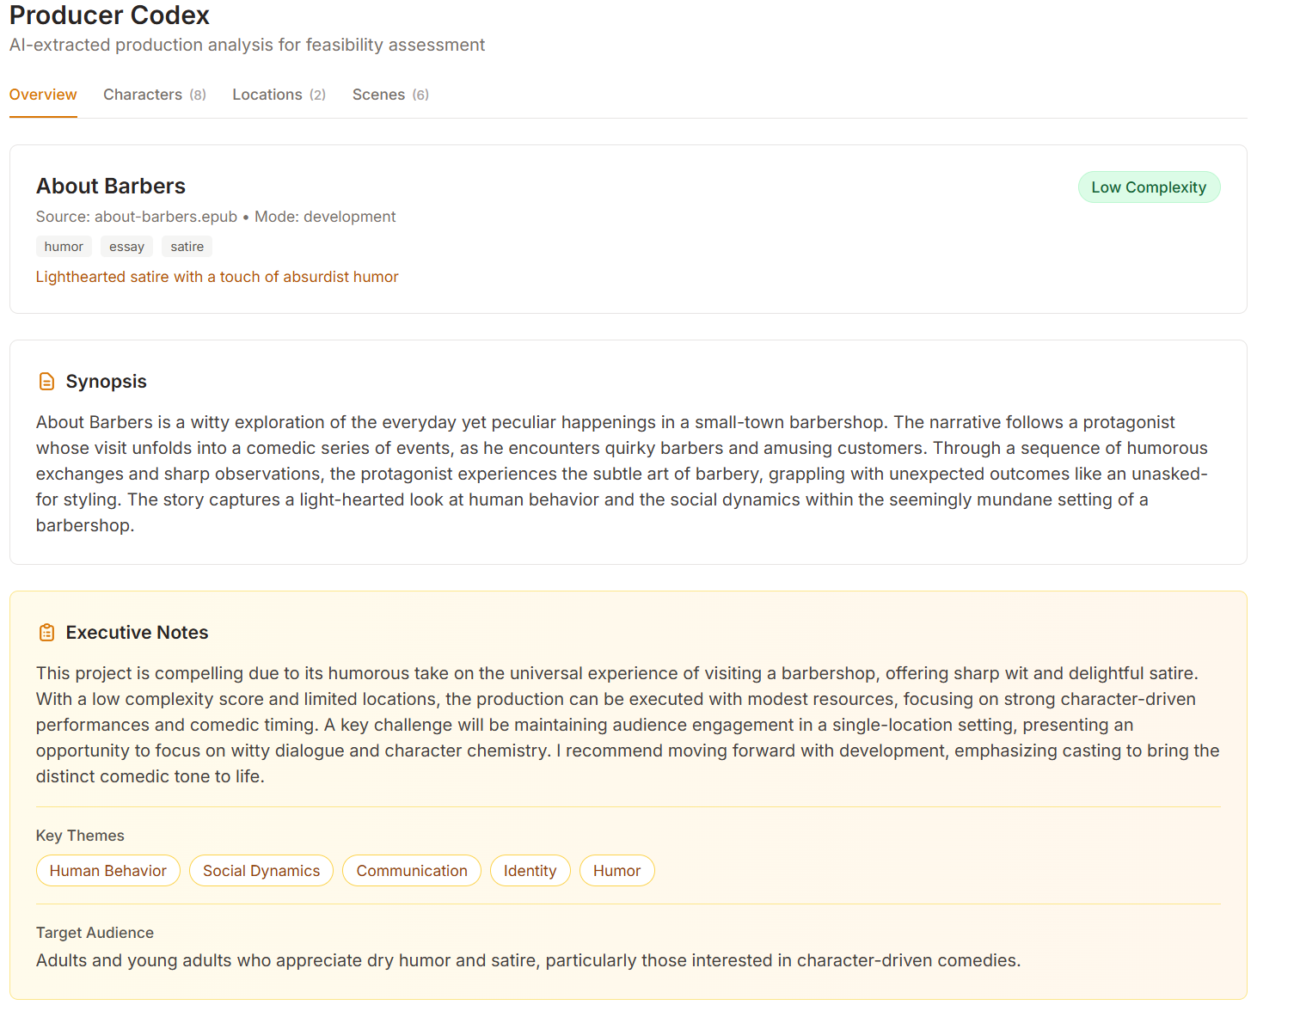Viewport: 1300px width, 1011px height.
Task: Select the Overview tab
Action: point(43,95)
